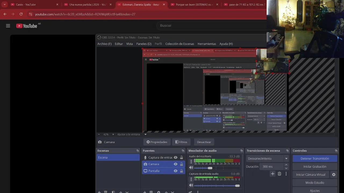Float the Mezclador de audio dock panel
The image size is (344, 193).
coord(241,151)
